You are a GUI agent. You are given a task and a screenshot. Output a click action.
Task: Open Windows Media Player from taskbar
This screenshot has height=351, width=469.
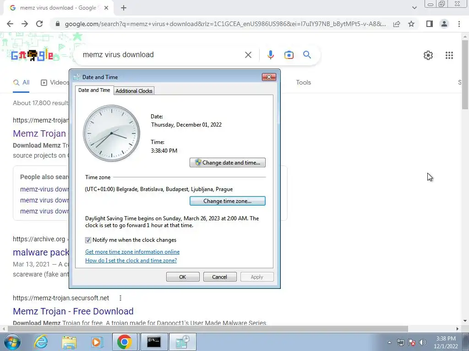tap(97, 342)
